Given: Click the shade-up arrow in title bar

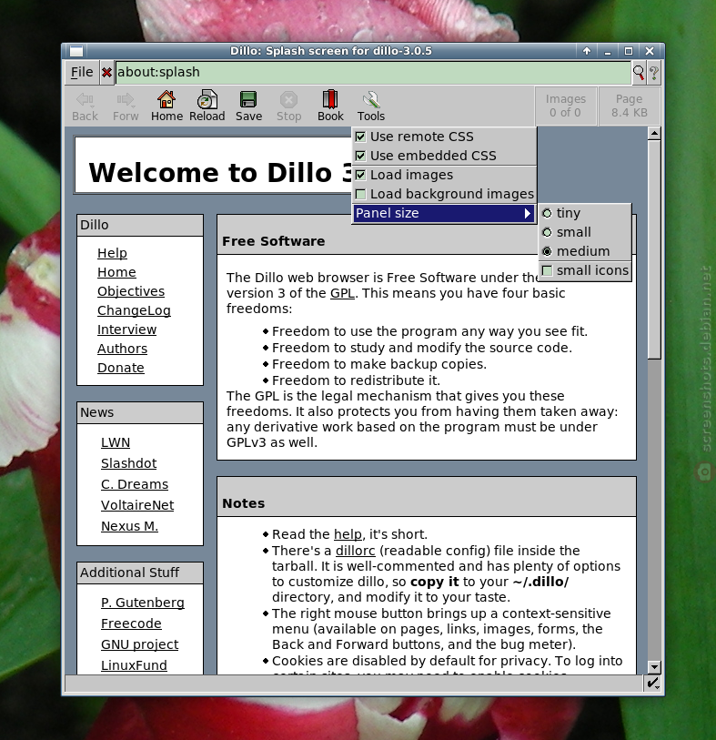Looking at the screenshot, I should (586, 51).
